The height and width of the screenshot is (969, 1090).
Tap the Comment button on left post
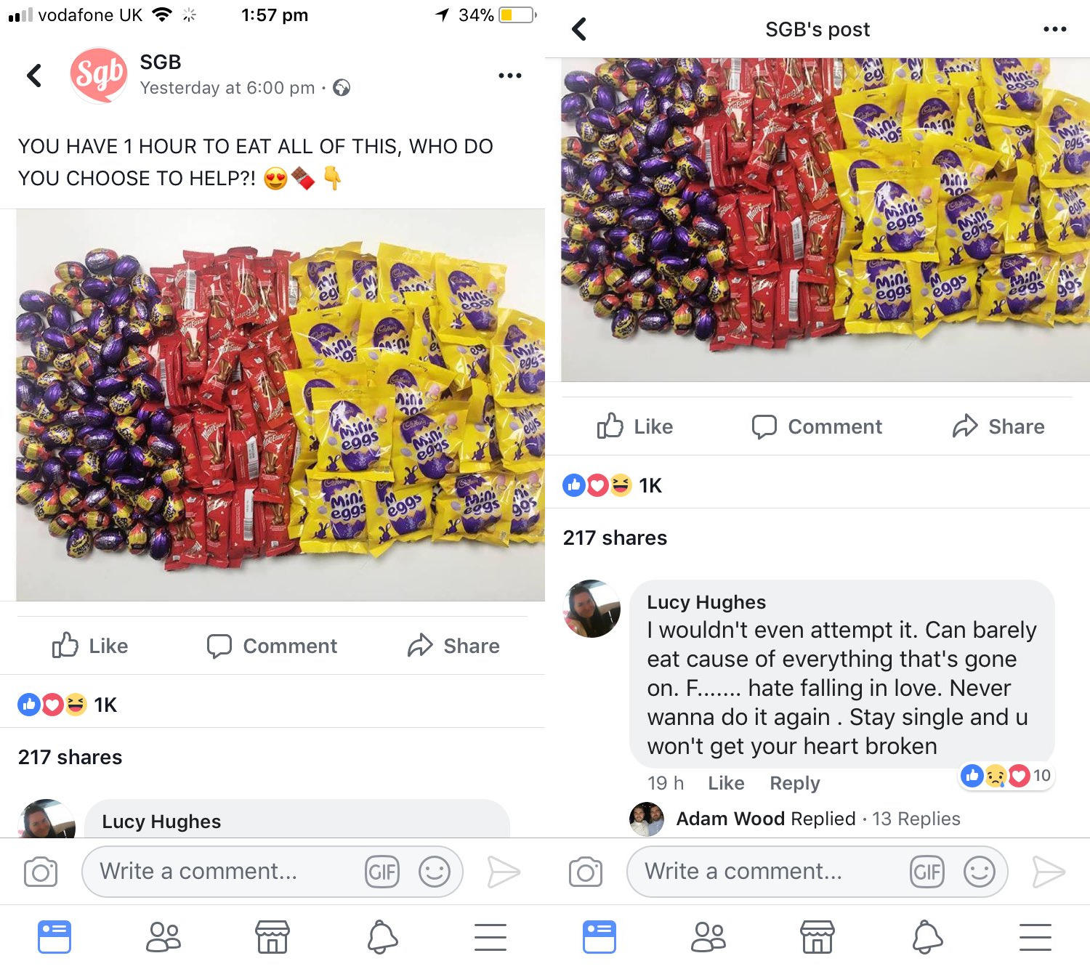tap(272, 646)
